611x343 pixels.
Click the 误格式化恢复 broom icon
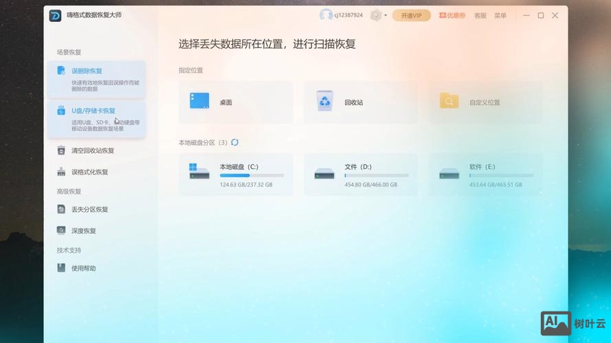click(61, 171)
